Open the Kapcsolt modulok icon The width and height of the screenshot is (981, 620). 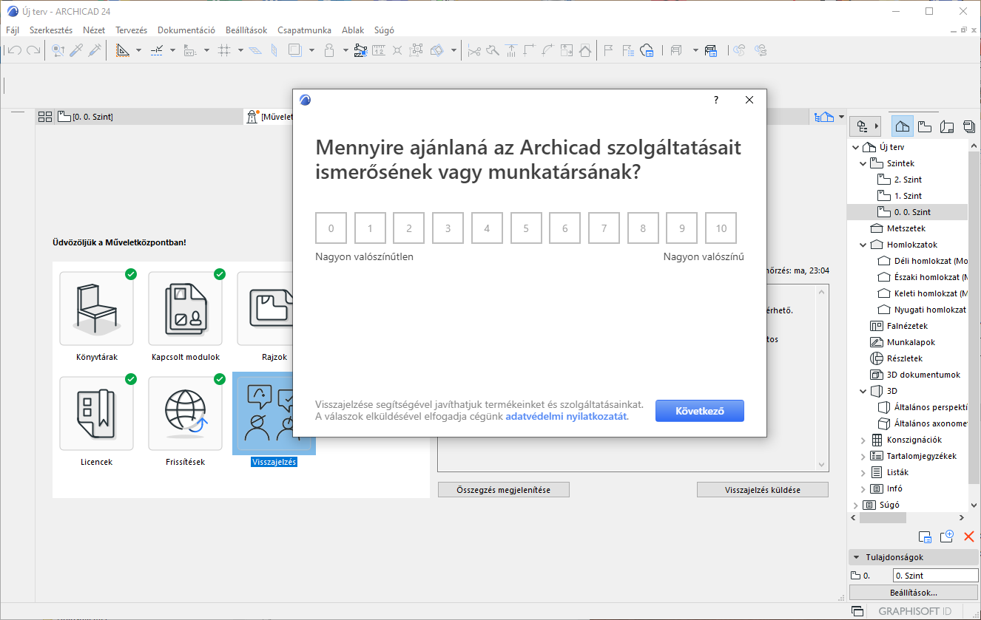click(185, 309)
